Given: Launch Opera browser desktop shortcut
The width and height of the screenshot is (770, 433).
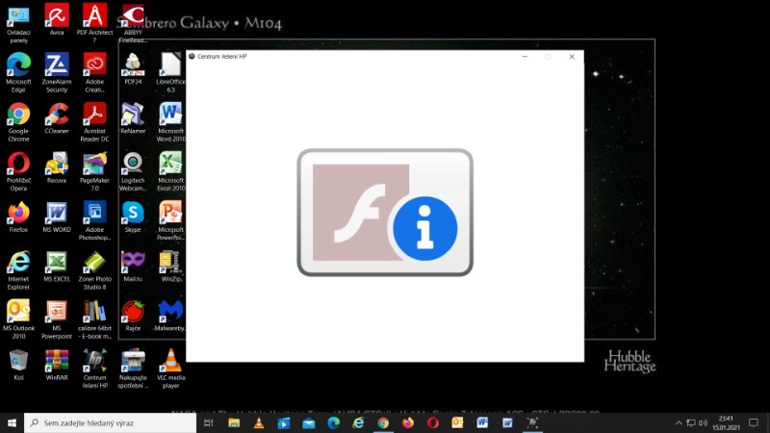Looking at the screenshot, I should click(x=18, y=171).
